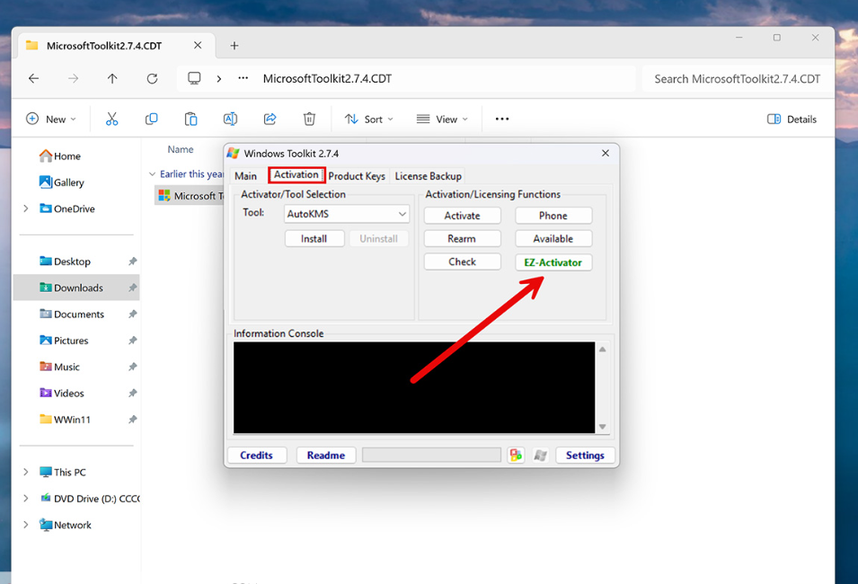Click the Office toolkit icon beside Settings
This screenshot has width=858, height=584.
pos(516,456)
